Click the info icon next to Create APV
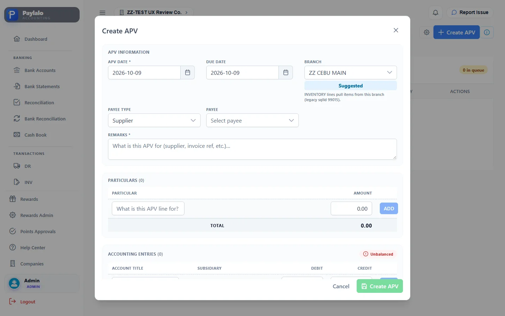505x316 pixels. tap(487, 32)
